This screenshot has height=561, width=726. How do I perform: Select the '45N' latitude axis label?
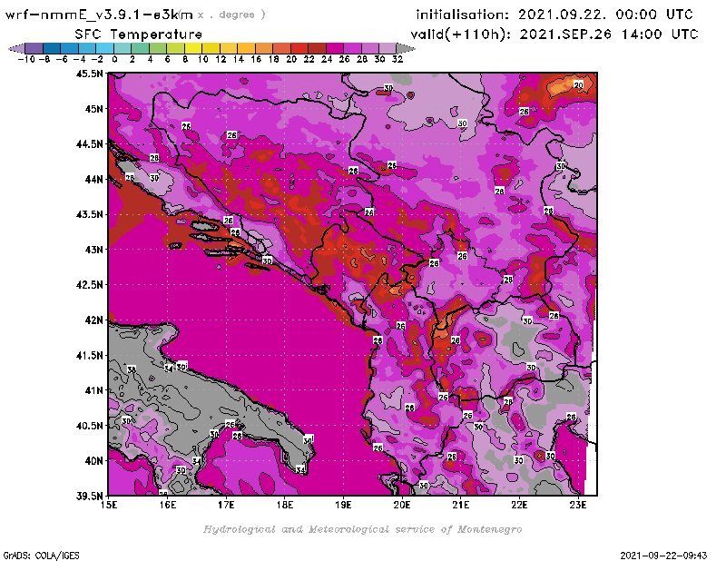tap(93, 109)
